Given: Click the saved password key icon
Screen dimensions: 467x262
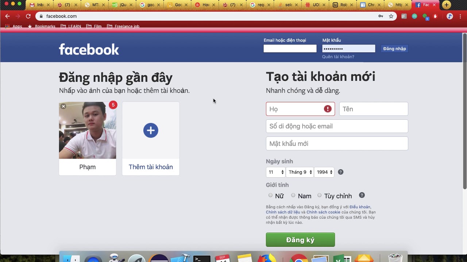Looking at the screenshot, I should pos(381,16).
